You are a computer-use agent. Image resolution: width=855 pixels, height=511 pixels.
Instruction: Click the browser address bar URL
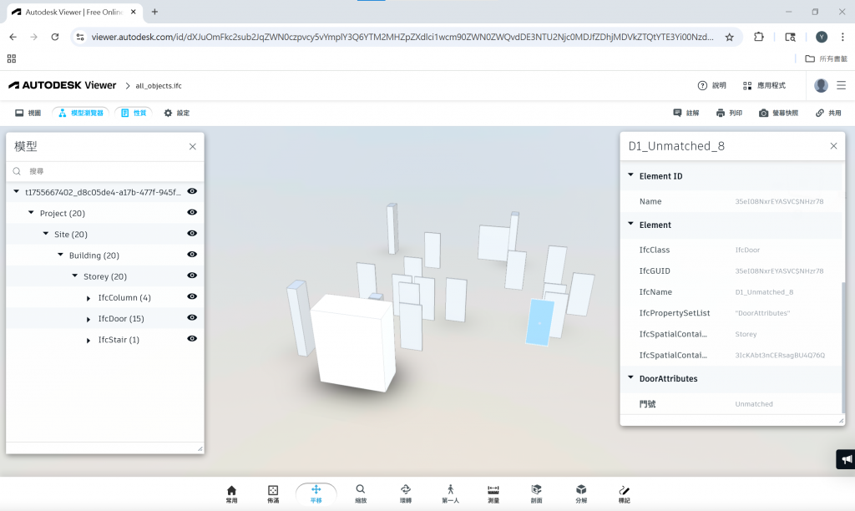(402, 37)
